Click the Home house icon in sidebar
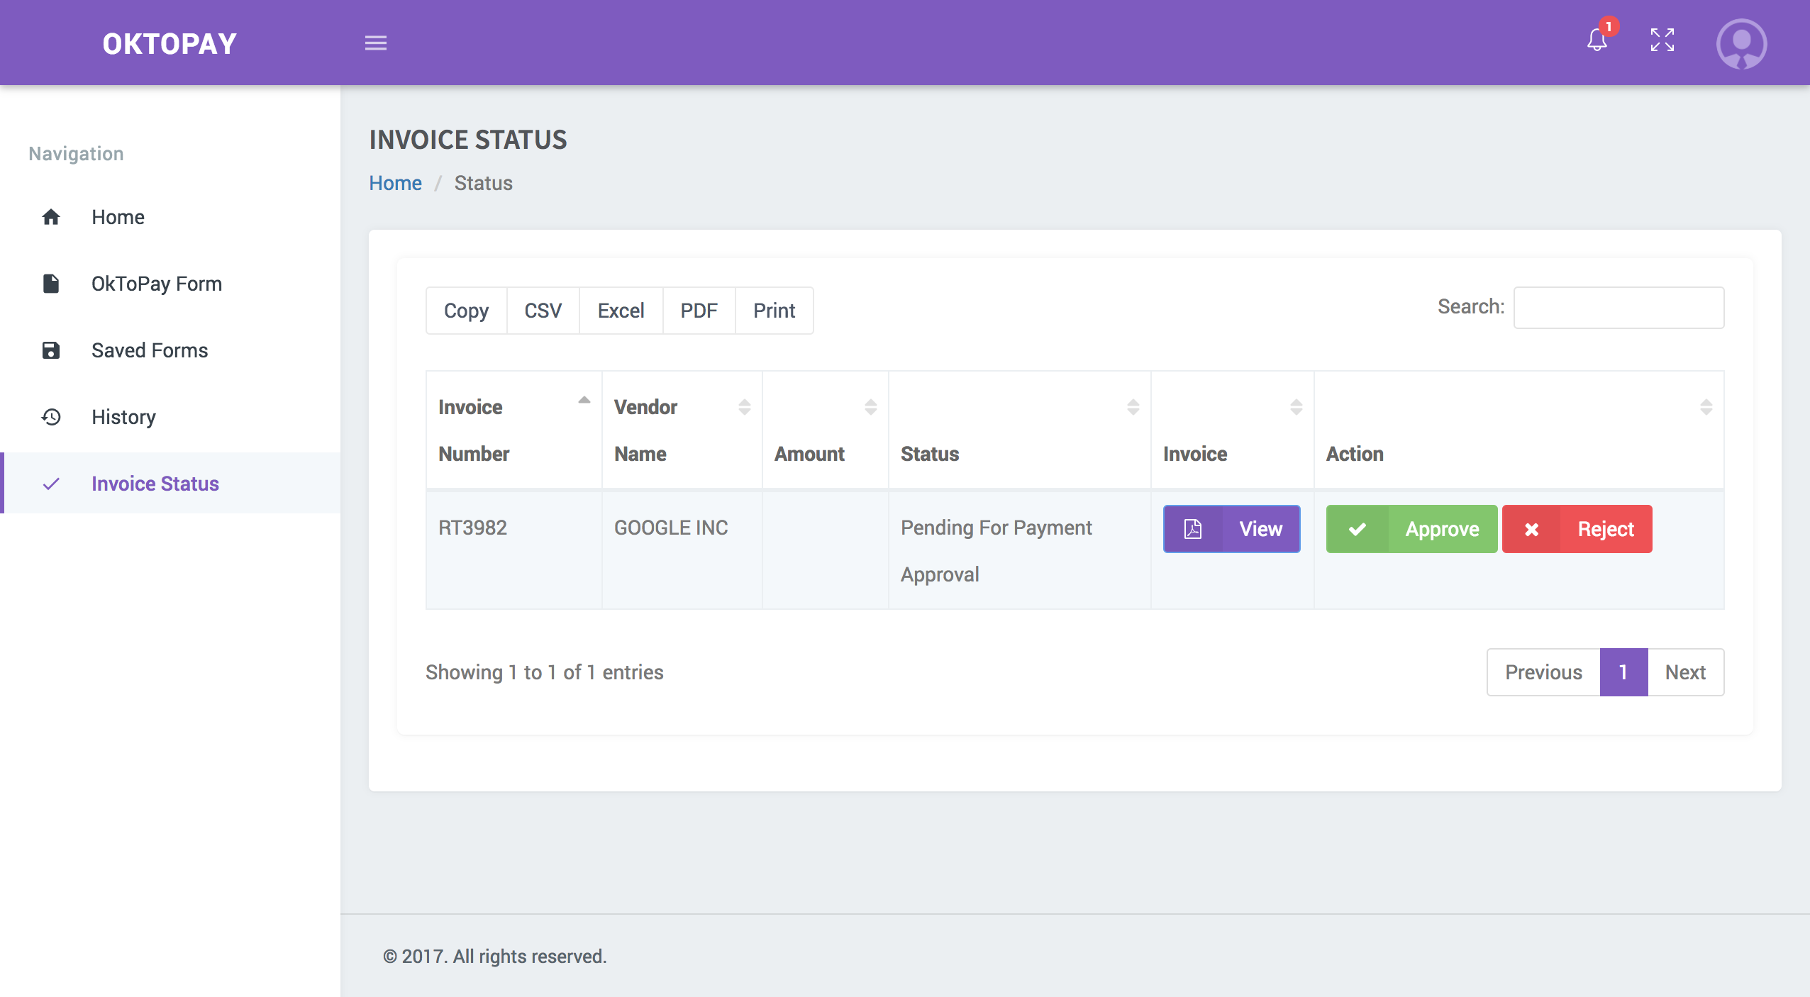The width and height of the screenshot is (1810, 997). click(51, 217)
